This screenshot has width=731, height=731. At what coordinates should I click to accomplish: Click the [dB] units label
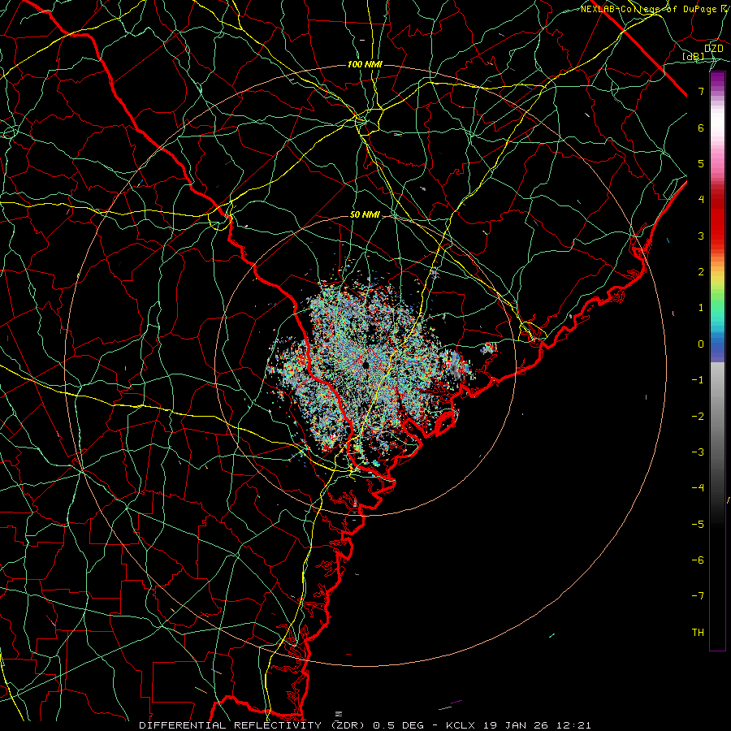[694, 57]
